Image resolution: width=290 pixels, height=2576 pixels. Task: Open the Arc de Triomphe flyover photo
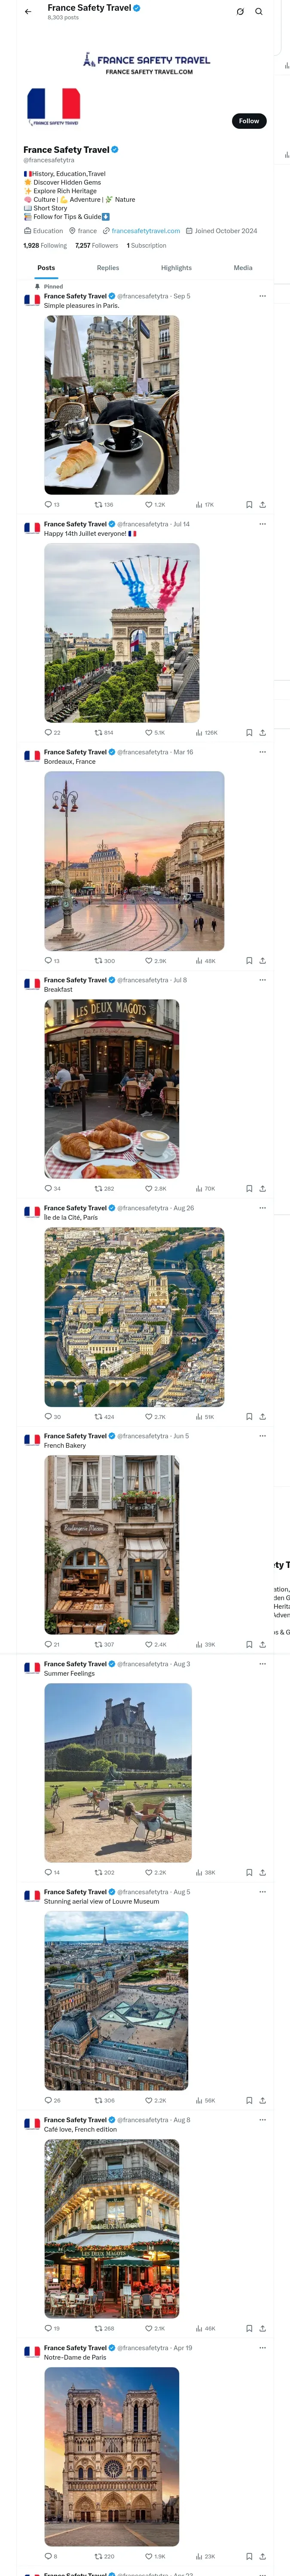121,633
